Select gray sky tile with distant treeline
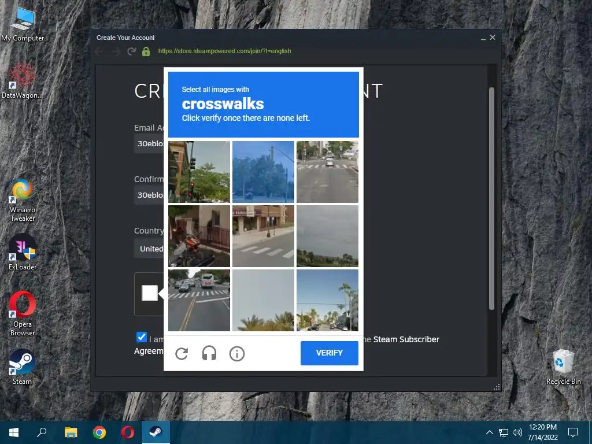The width and height of the screenshot is (592, 444). coord(327,236)
